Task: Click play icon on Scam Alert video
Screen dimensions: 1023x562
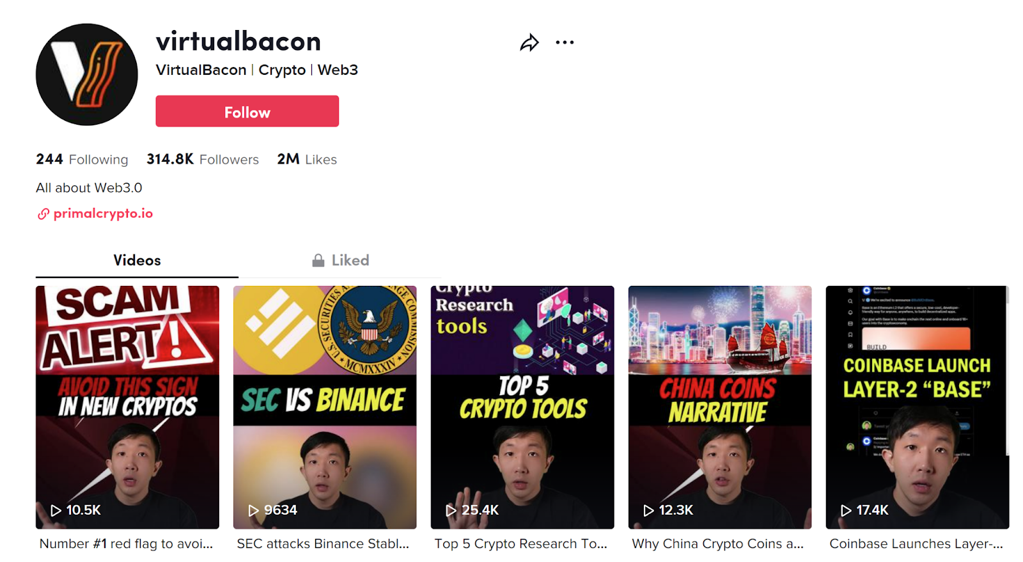Action: (x=56, y=510)
